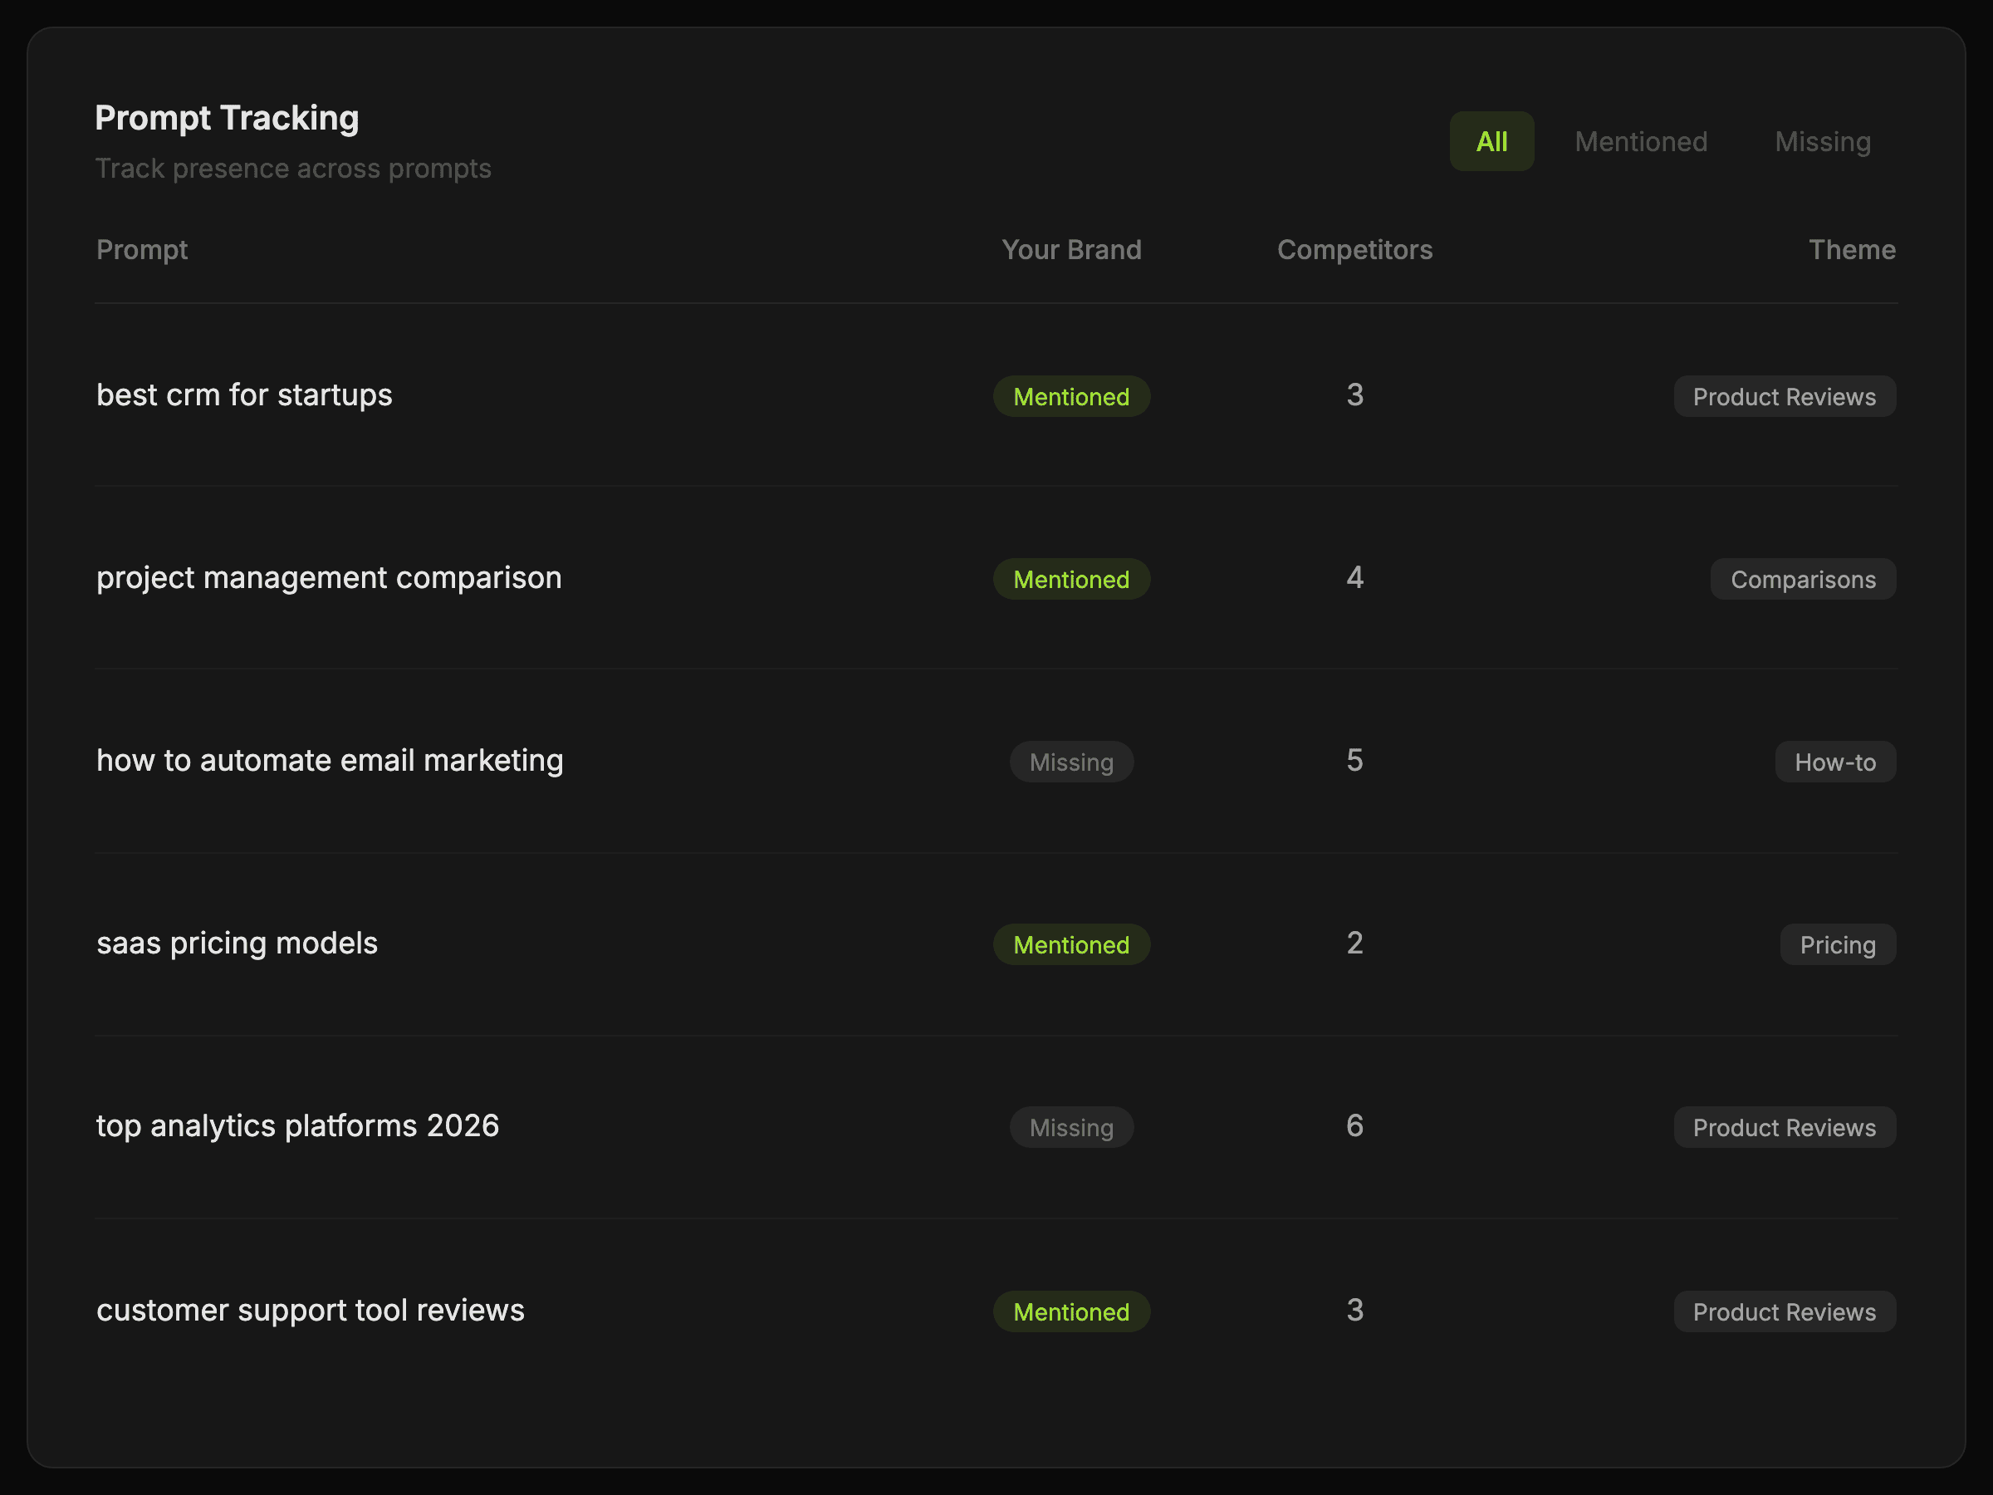Click Missing badge for email marketing row
1993x1495 pixels.
[x=1070, y=762]
